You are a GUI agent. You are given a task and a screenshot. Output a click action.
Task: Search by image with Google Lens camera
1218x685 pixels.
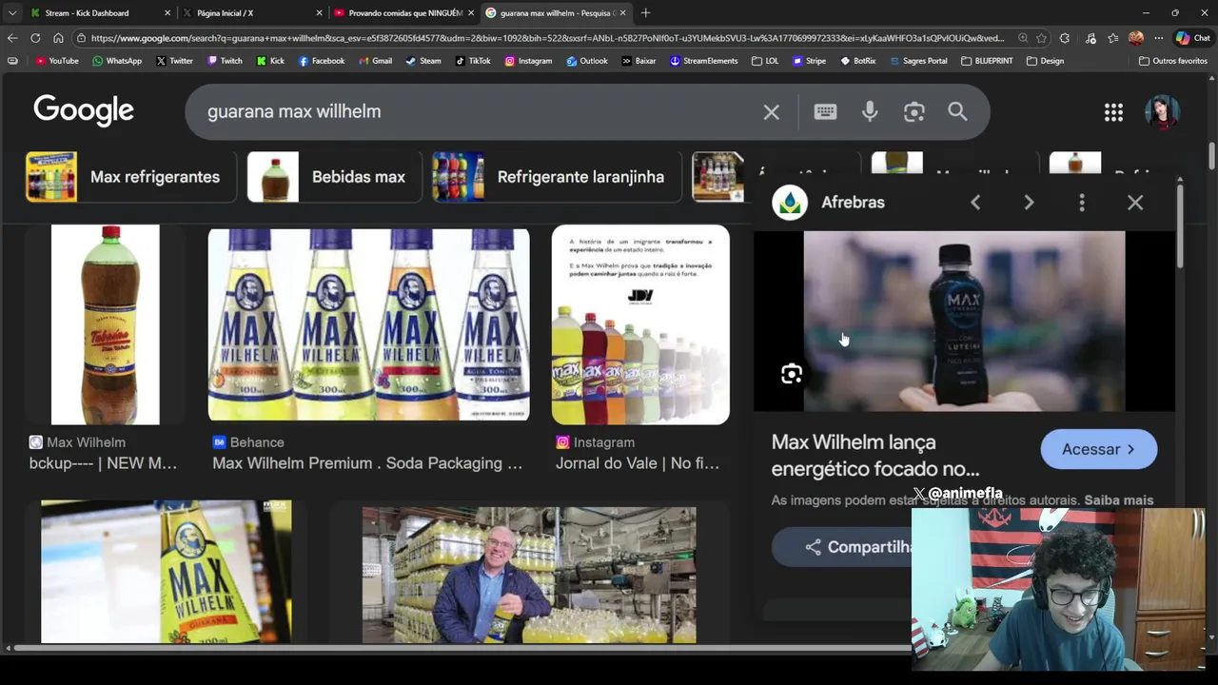click(914, 112)
